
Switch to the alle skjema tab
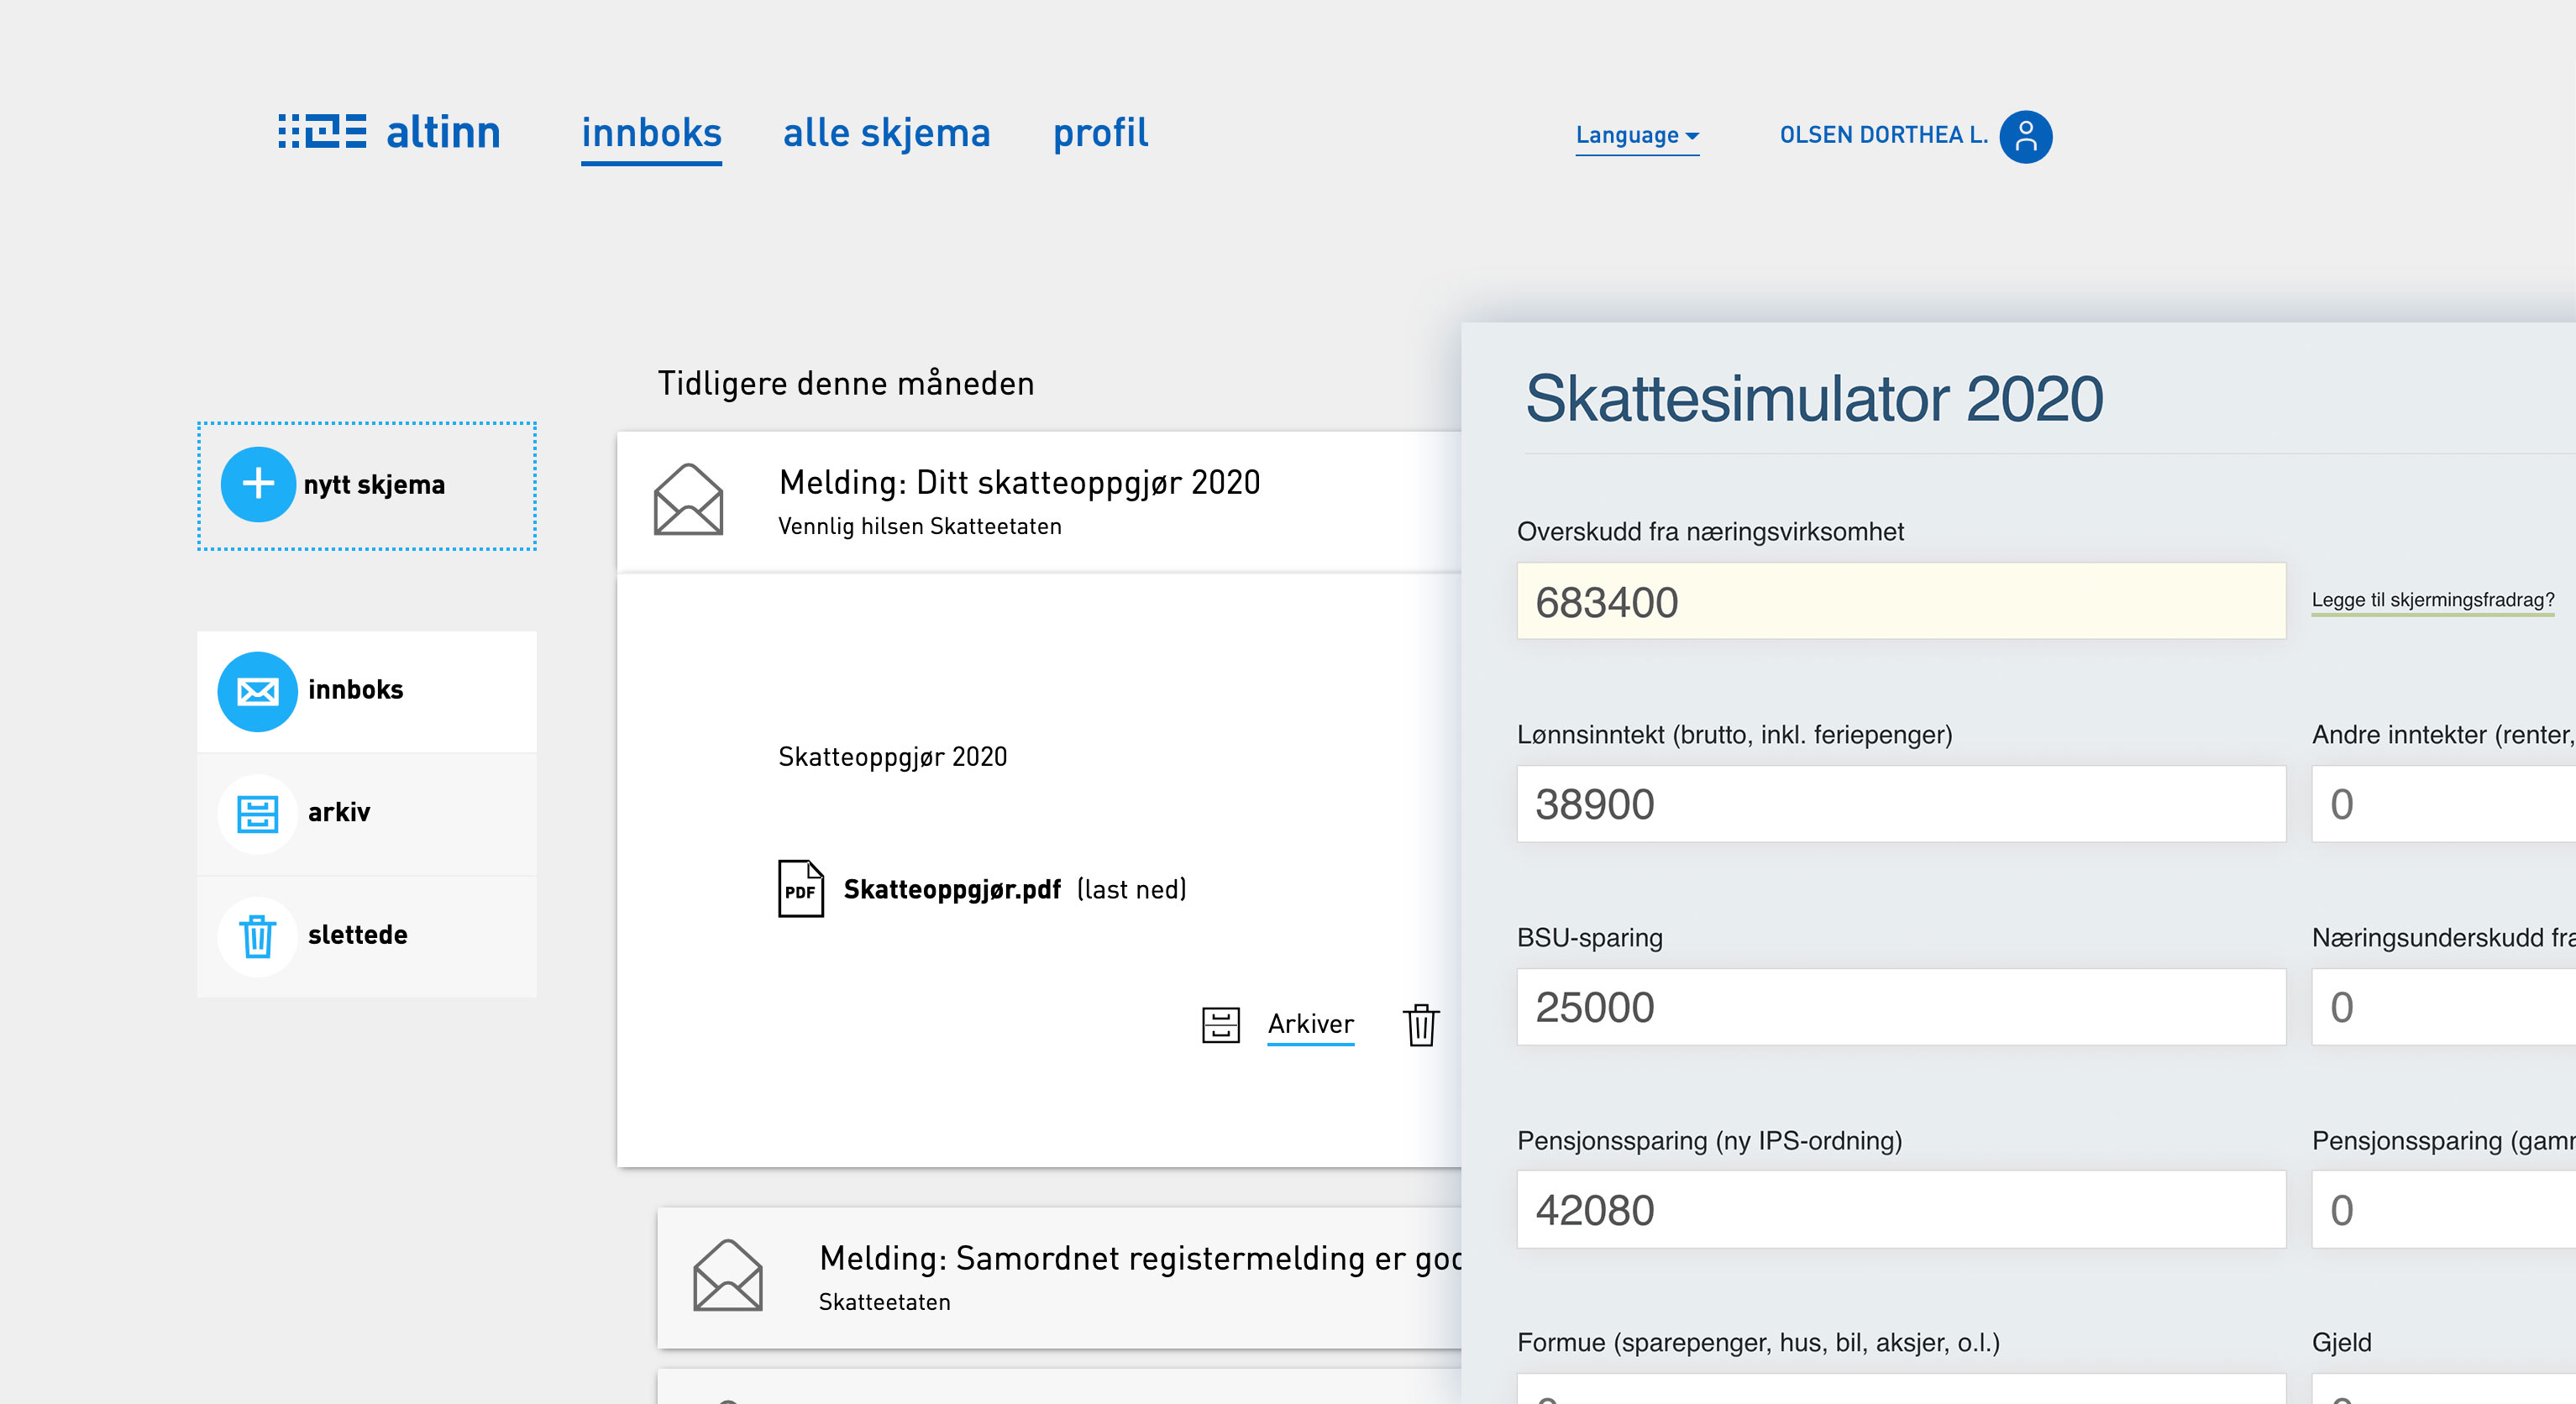[886, 133]
